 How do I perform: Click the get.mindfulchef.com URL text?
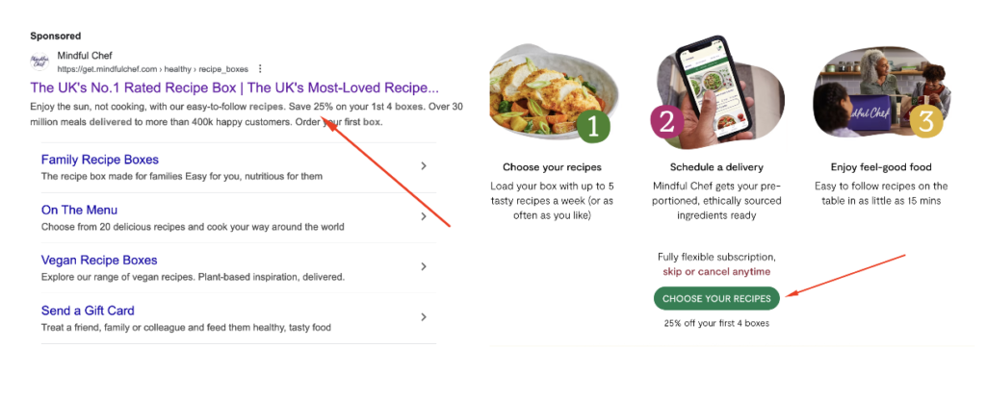(153, 69)
